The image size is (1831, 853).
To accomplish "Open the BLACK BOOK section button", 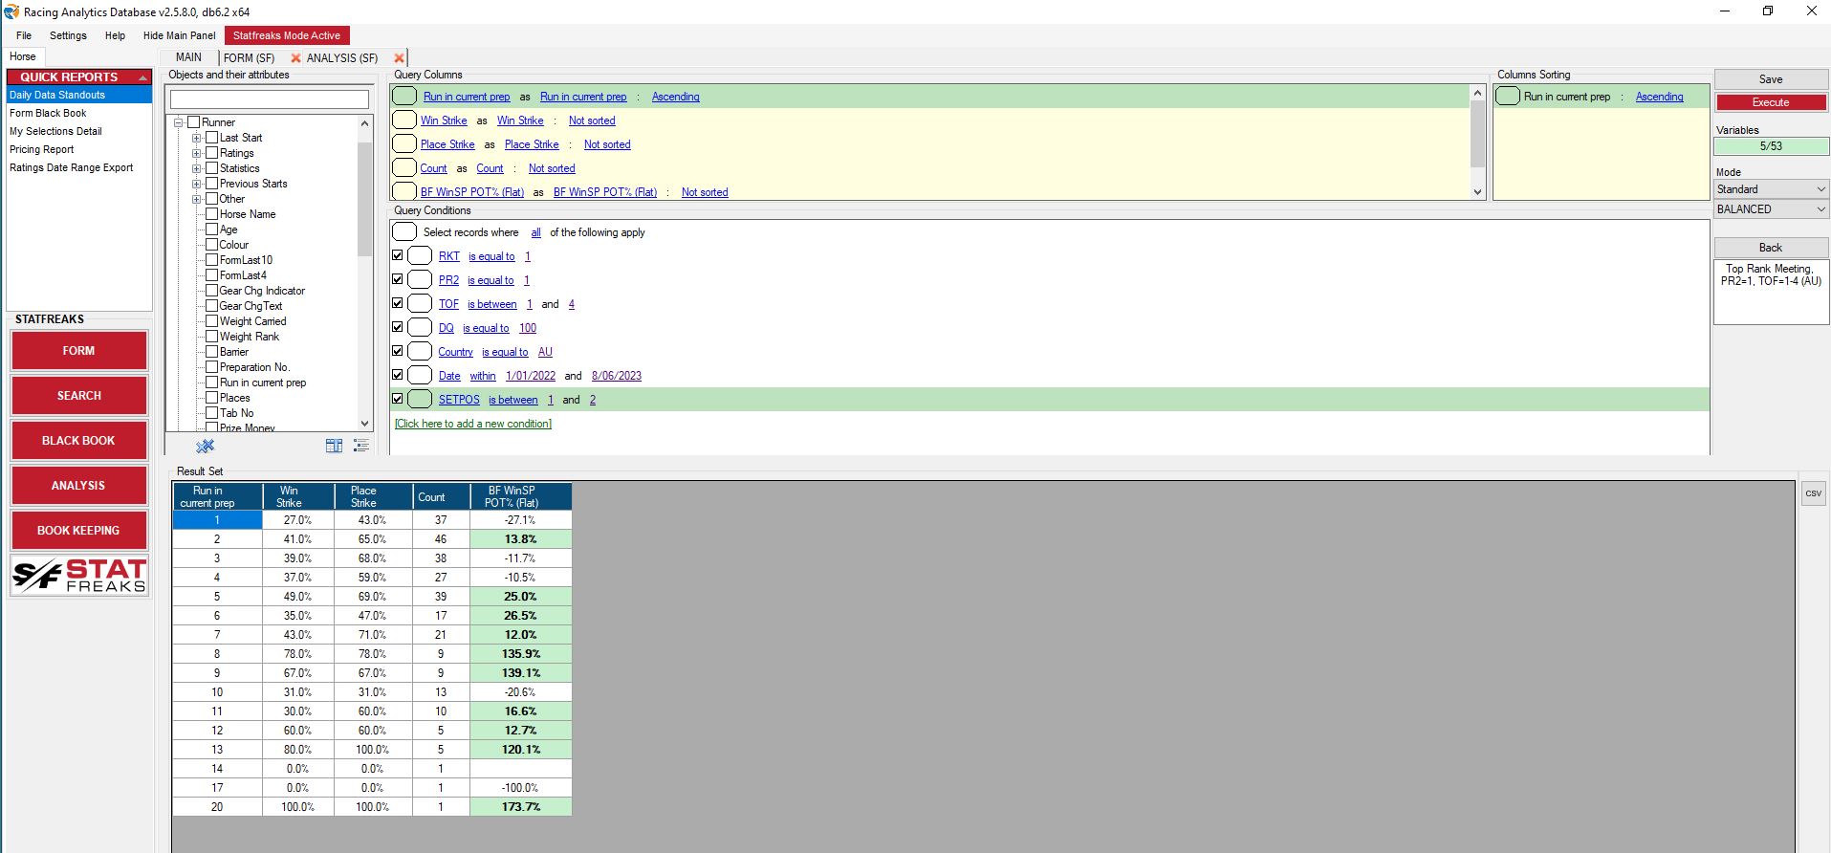I will click(78, 441).
